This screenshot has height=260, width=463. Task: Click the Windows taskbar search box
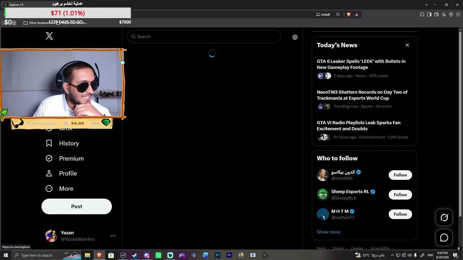[x=47, y=255]
